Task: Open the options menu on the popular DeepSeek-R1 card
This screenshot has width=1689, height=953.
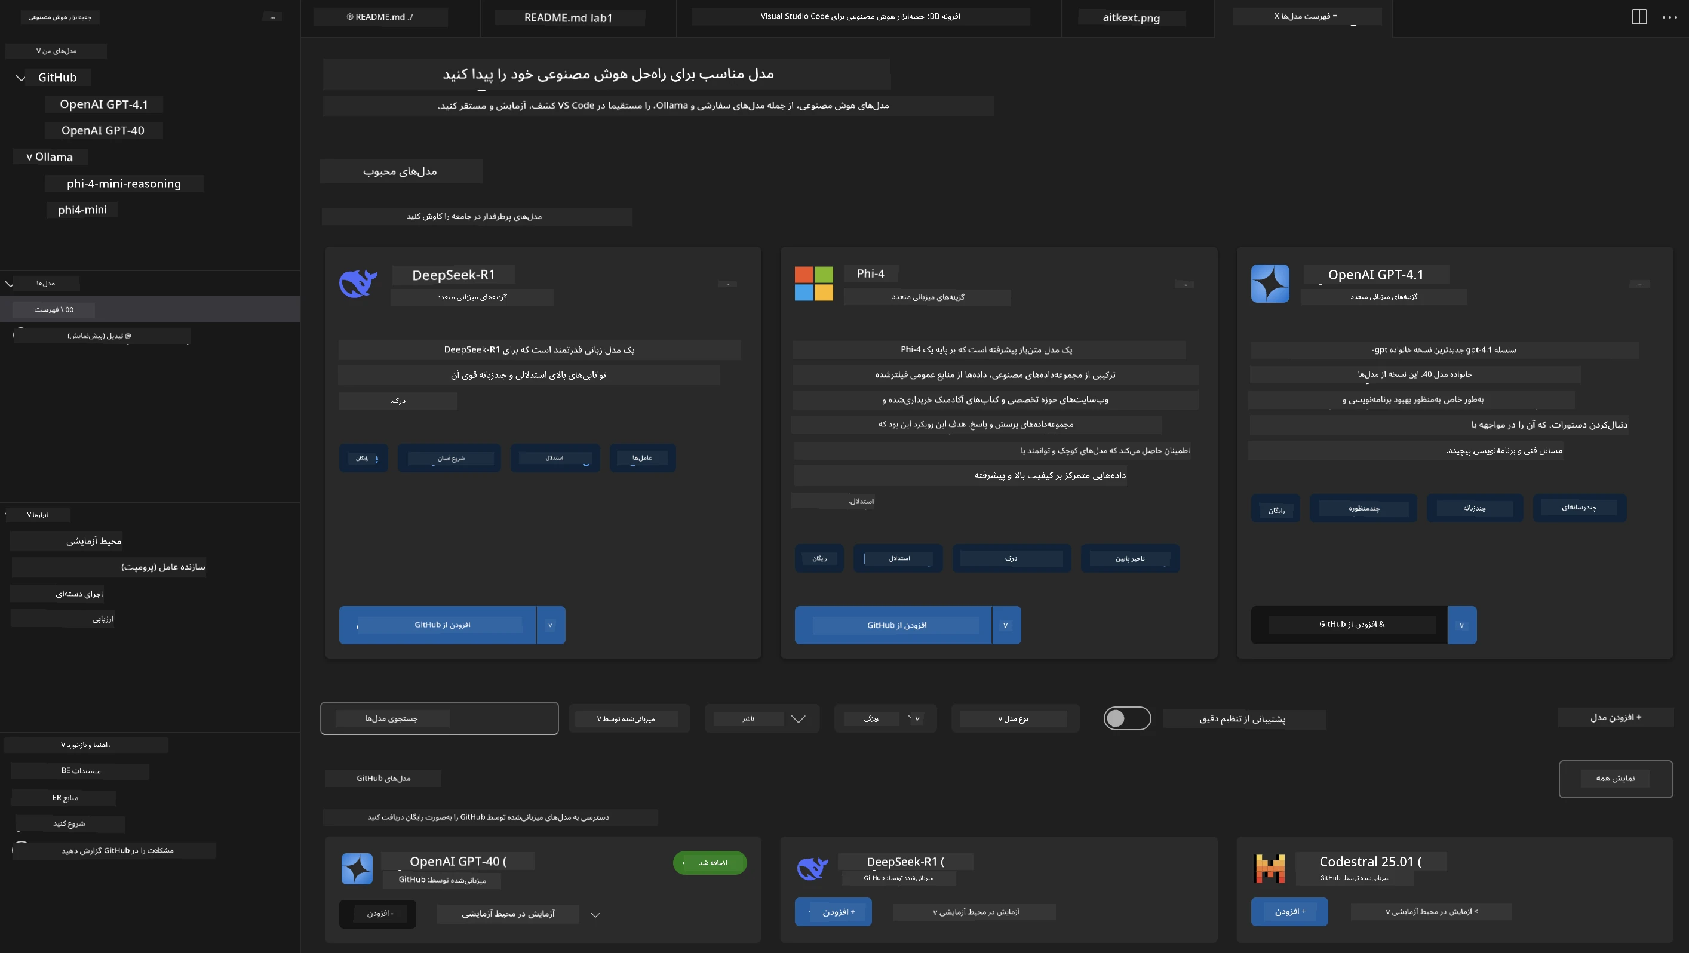Action: point(728,284)
